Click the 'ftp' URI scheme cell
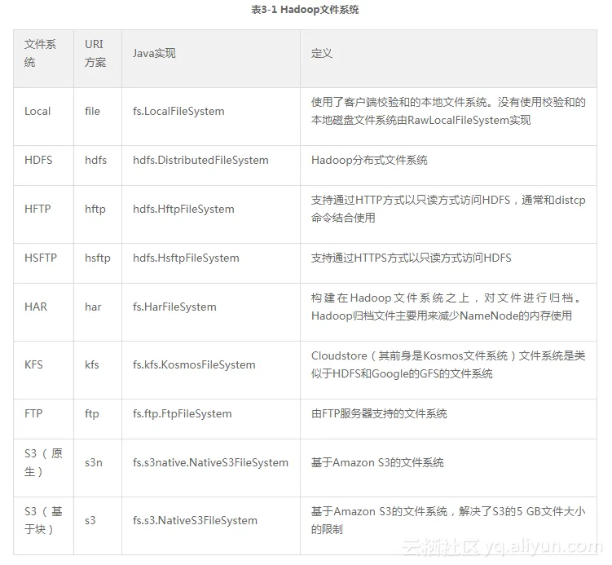This screenshot has width=612, height=565. pyautogui.click(x=98, y=419)
